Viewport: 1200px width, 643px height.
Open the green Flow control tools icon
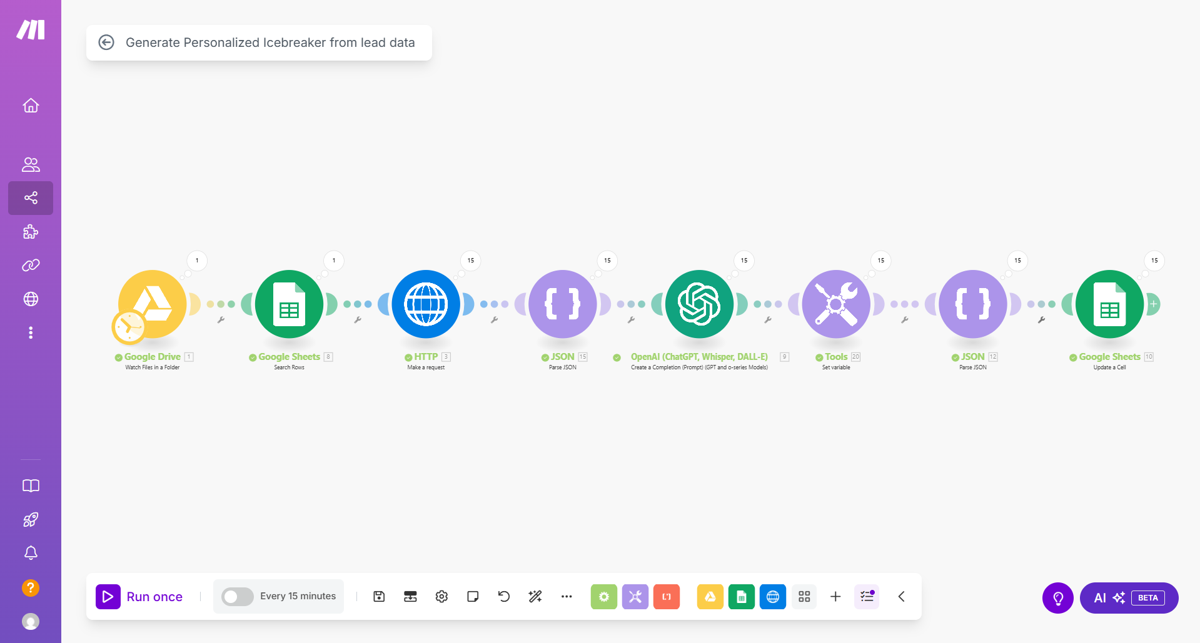pyautogui.click(x=604, y=597)
